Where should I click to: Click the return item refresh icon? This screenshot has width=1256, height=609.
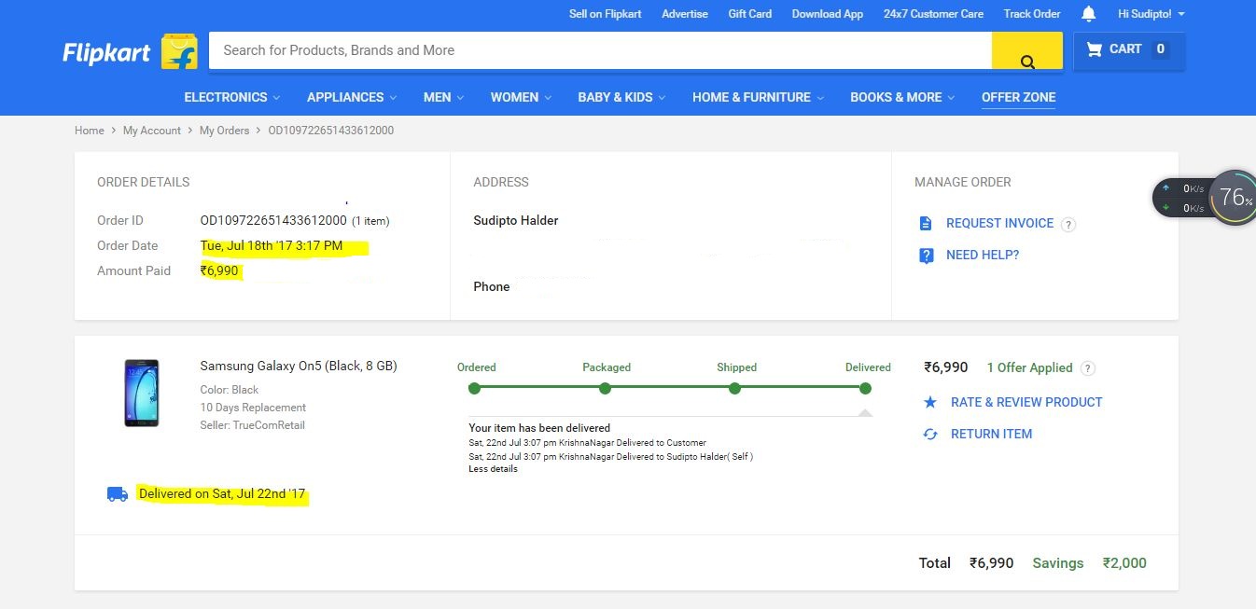point(929,435)
